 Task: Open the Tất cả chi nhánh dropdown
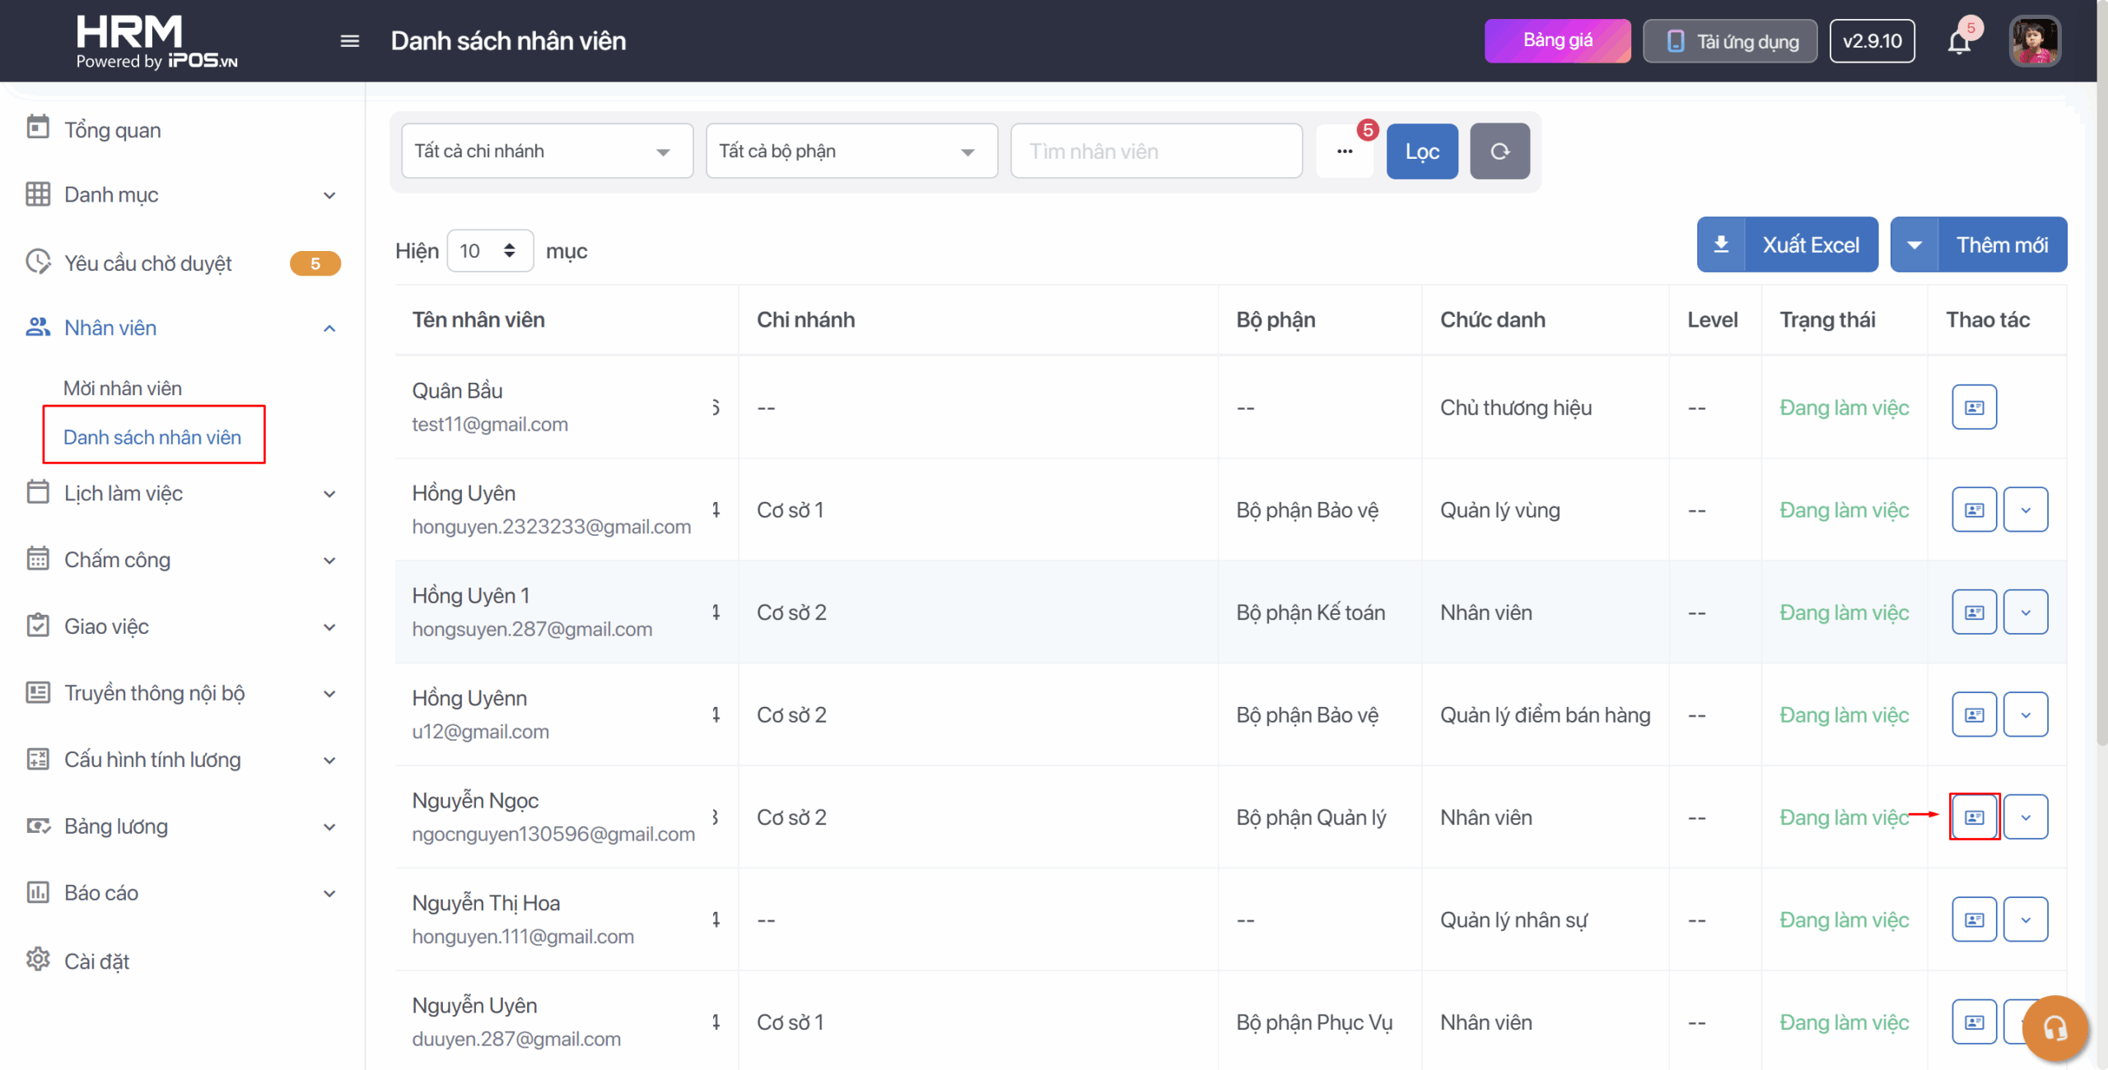point(547,151)
